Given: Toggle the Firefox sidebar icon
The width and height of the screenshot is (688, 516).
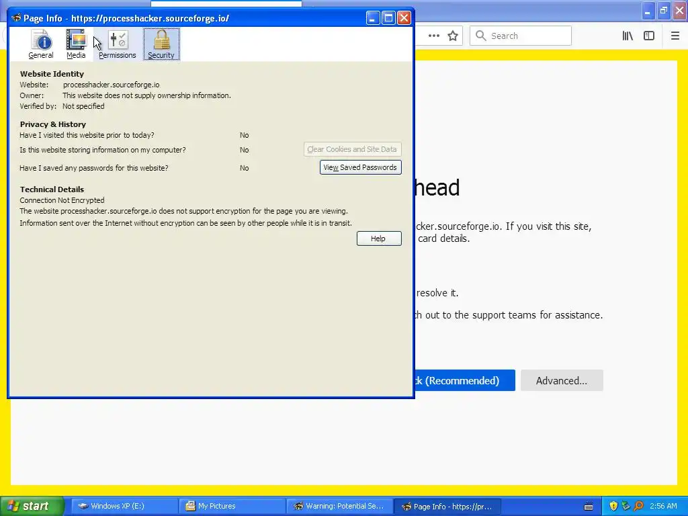Looking at the screenshot, I should click(x=649, y=36).
